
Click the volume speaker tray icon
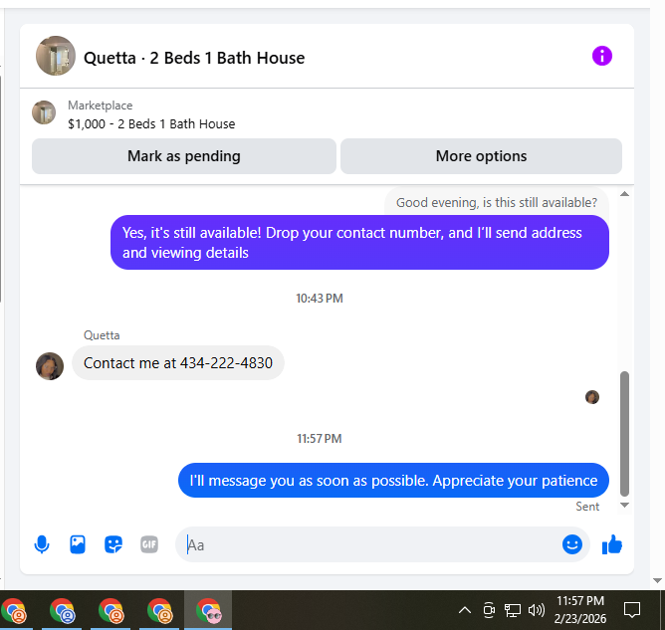click(x=536, y=610)
